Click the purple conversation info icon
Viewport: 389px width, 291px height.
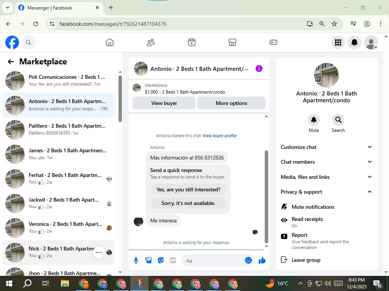[259, 69]
